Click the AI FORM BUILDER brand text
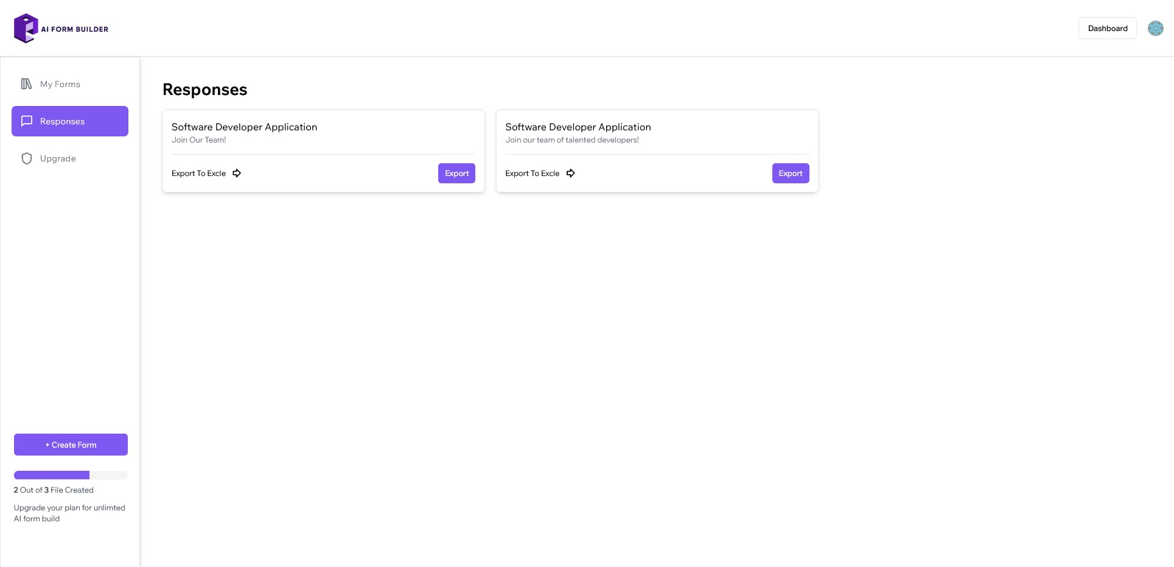1174x567 pixels. point(75,29)
